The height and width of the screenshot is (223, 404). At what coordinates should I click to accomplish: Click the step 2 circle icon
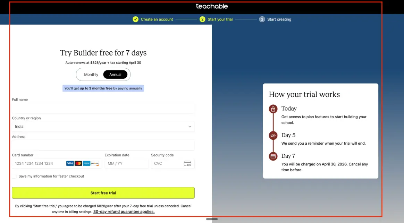point(202,19)
